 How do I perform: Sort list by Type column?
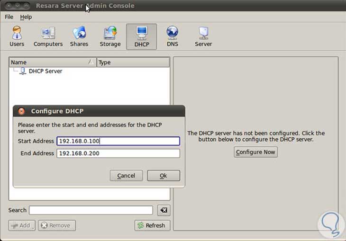133,62
